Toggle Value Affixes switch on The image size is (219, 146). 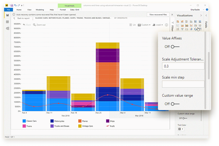(175, 47)
